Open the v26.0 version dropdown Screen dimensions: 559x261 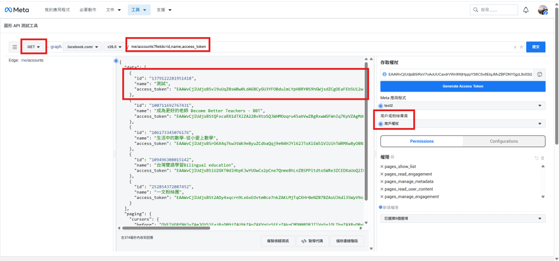pos(114,47)
